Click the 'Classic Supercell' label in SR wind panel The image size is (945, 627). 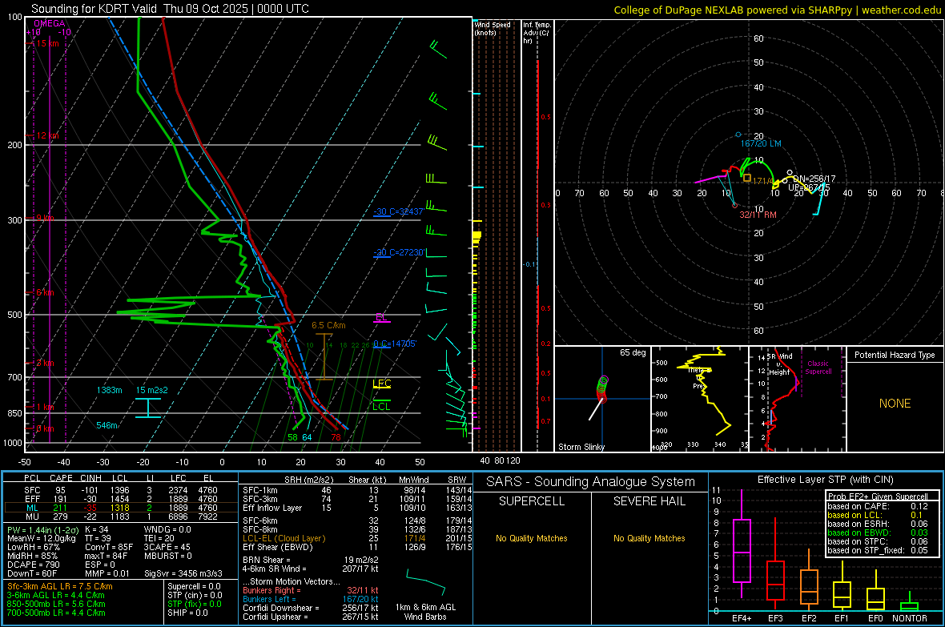pos(818,368)
